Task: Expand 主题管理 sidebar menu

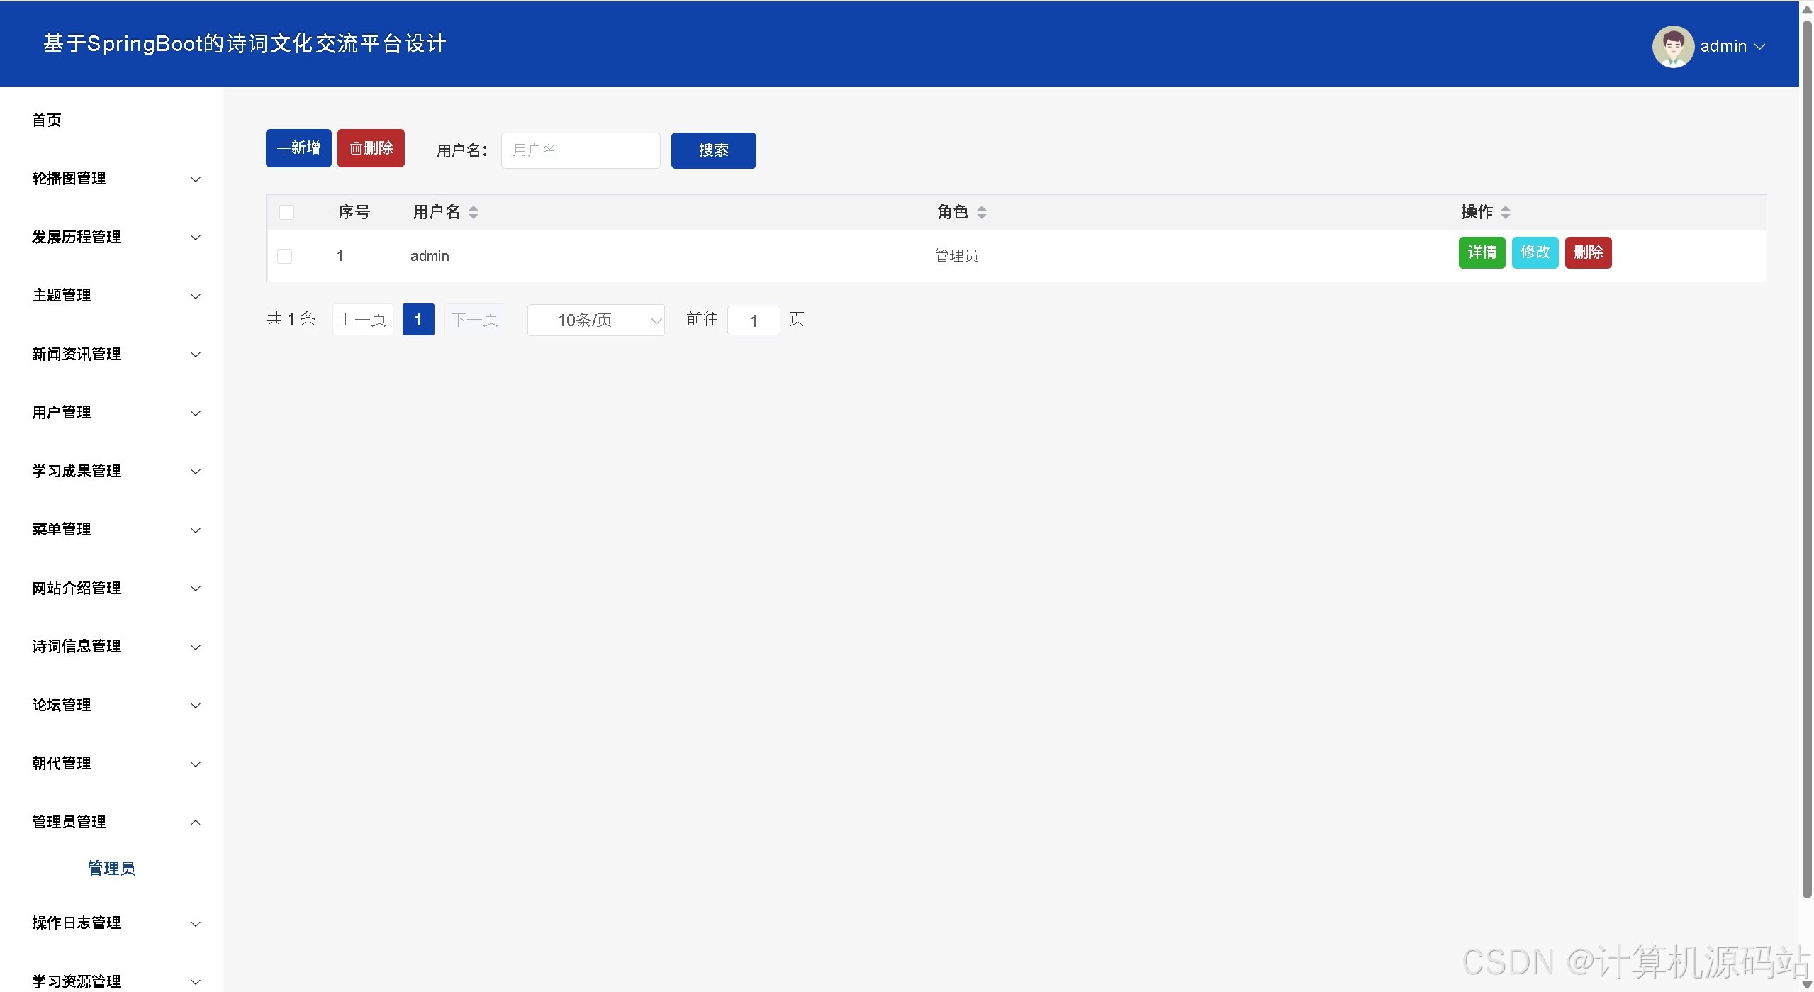Action: (x=111, y=296)
